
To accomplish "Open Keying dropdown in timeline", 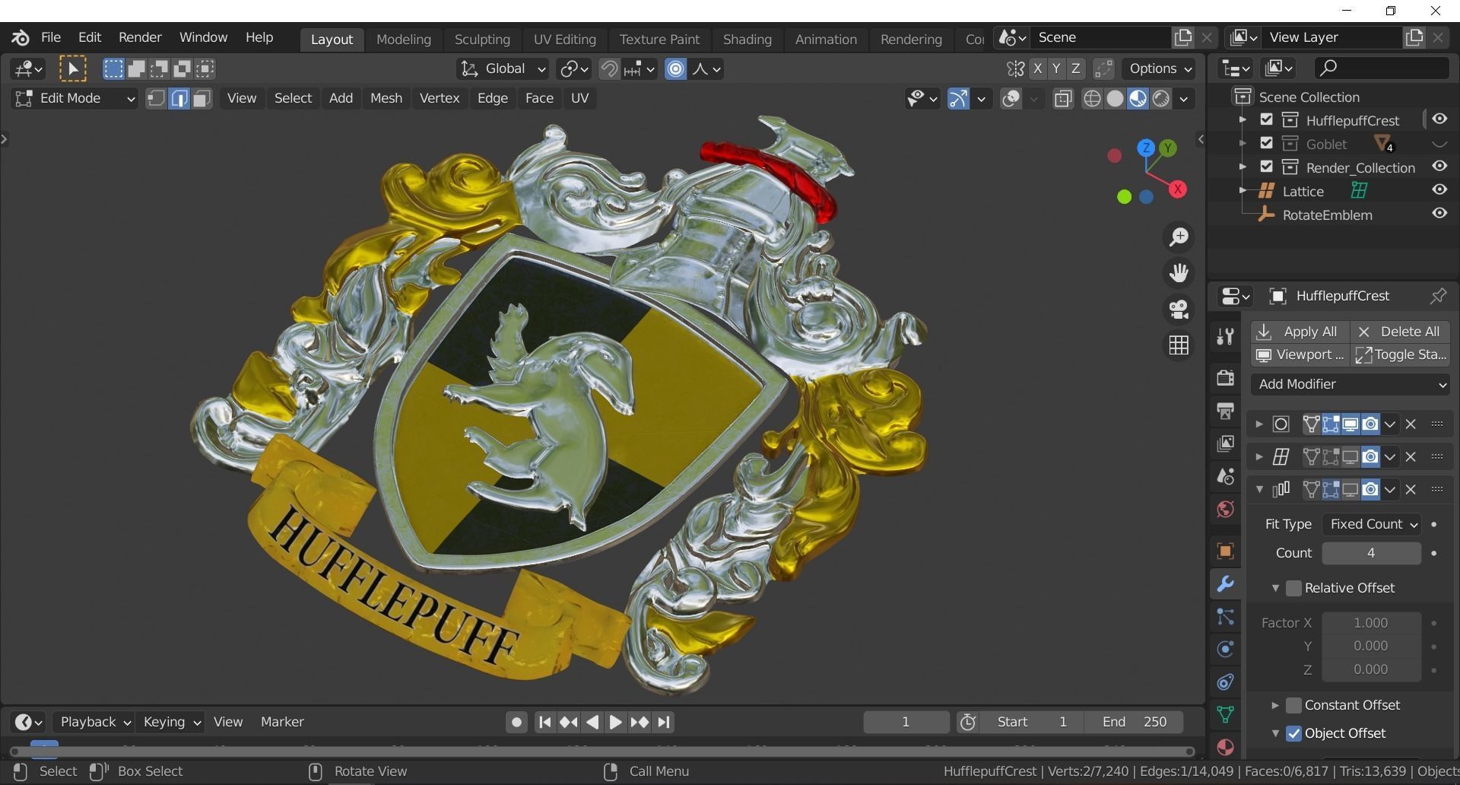I will (x=172, y=722).
